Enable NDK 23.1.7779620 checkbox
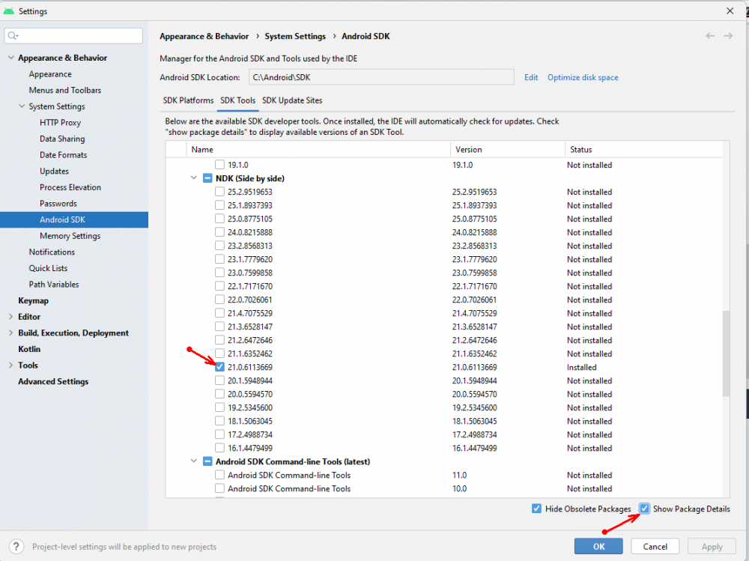Screen dimensions: 749x561 [x=219, y=259]
